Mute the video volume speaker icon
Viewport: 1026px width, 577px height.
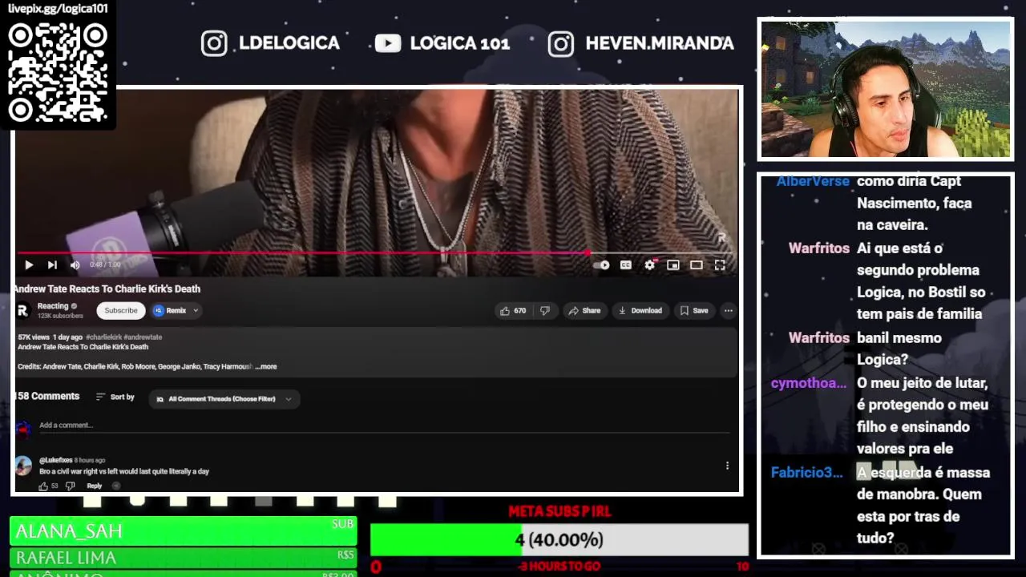pos(75,265)
